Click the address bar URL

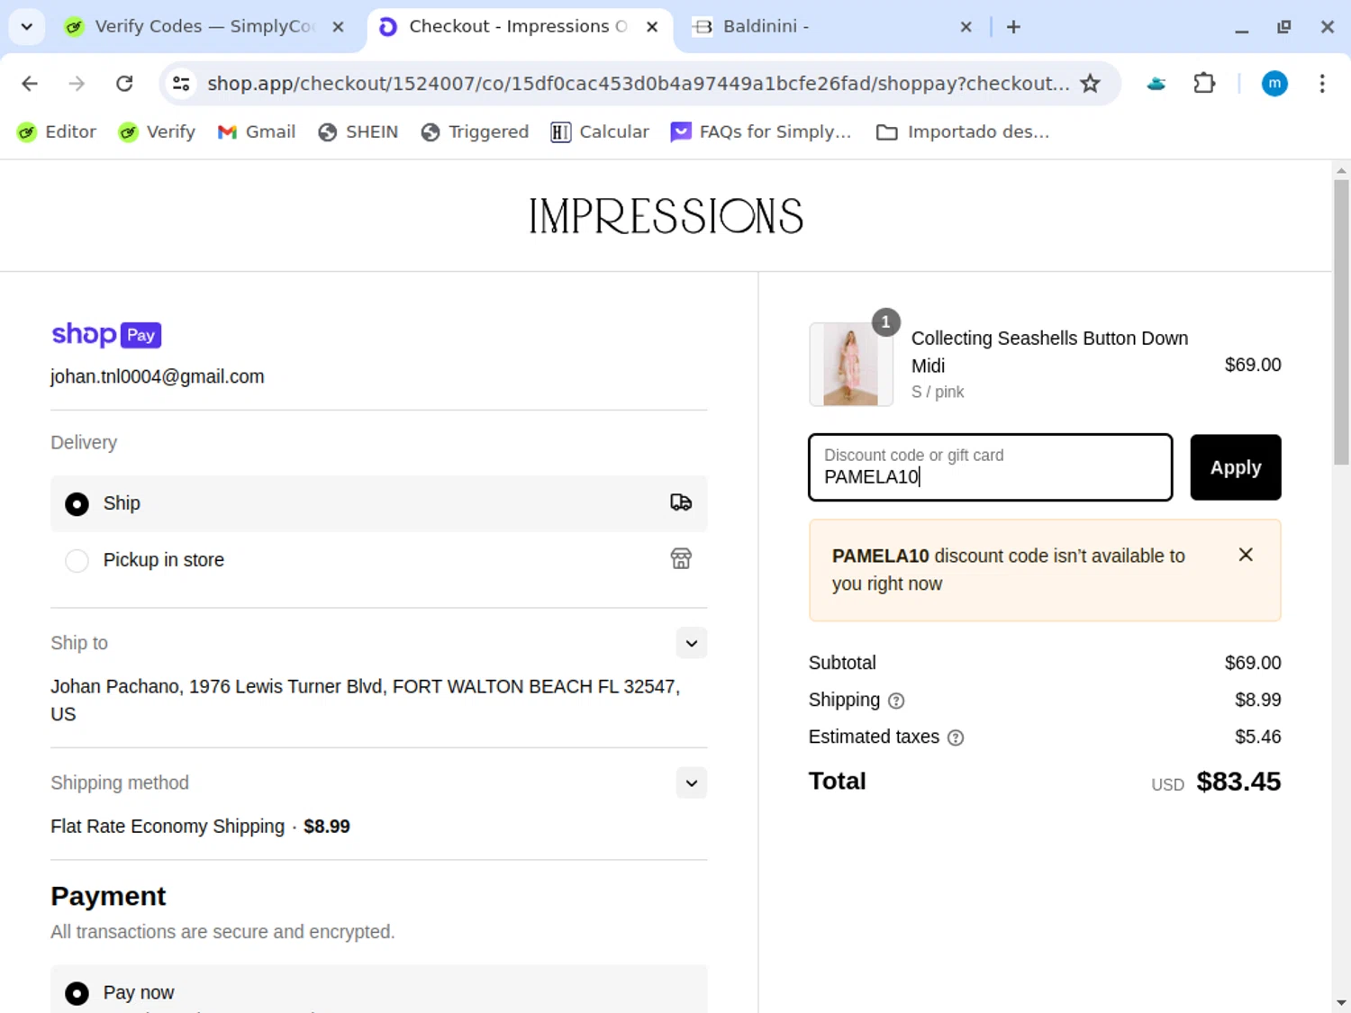click(638, 84)
